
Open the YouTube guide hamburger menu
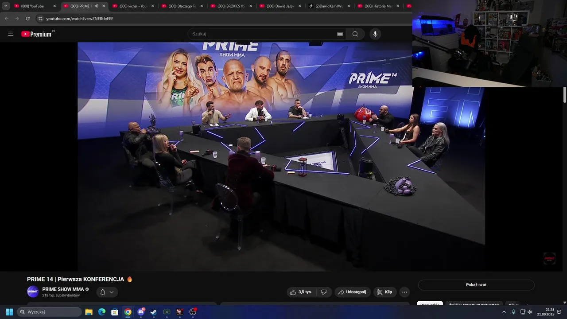[x=11, y=34]
